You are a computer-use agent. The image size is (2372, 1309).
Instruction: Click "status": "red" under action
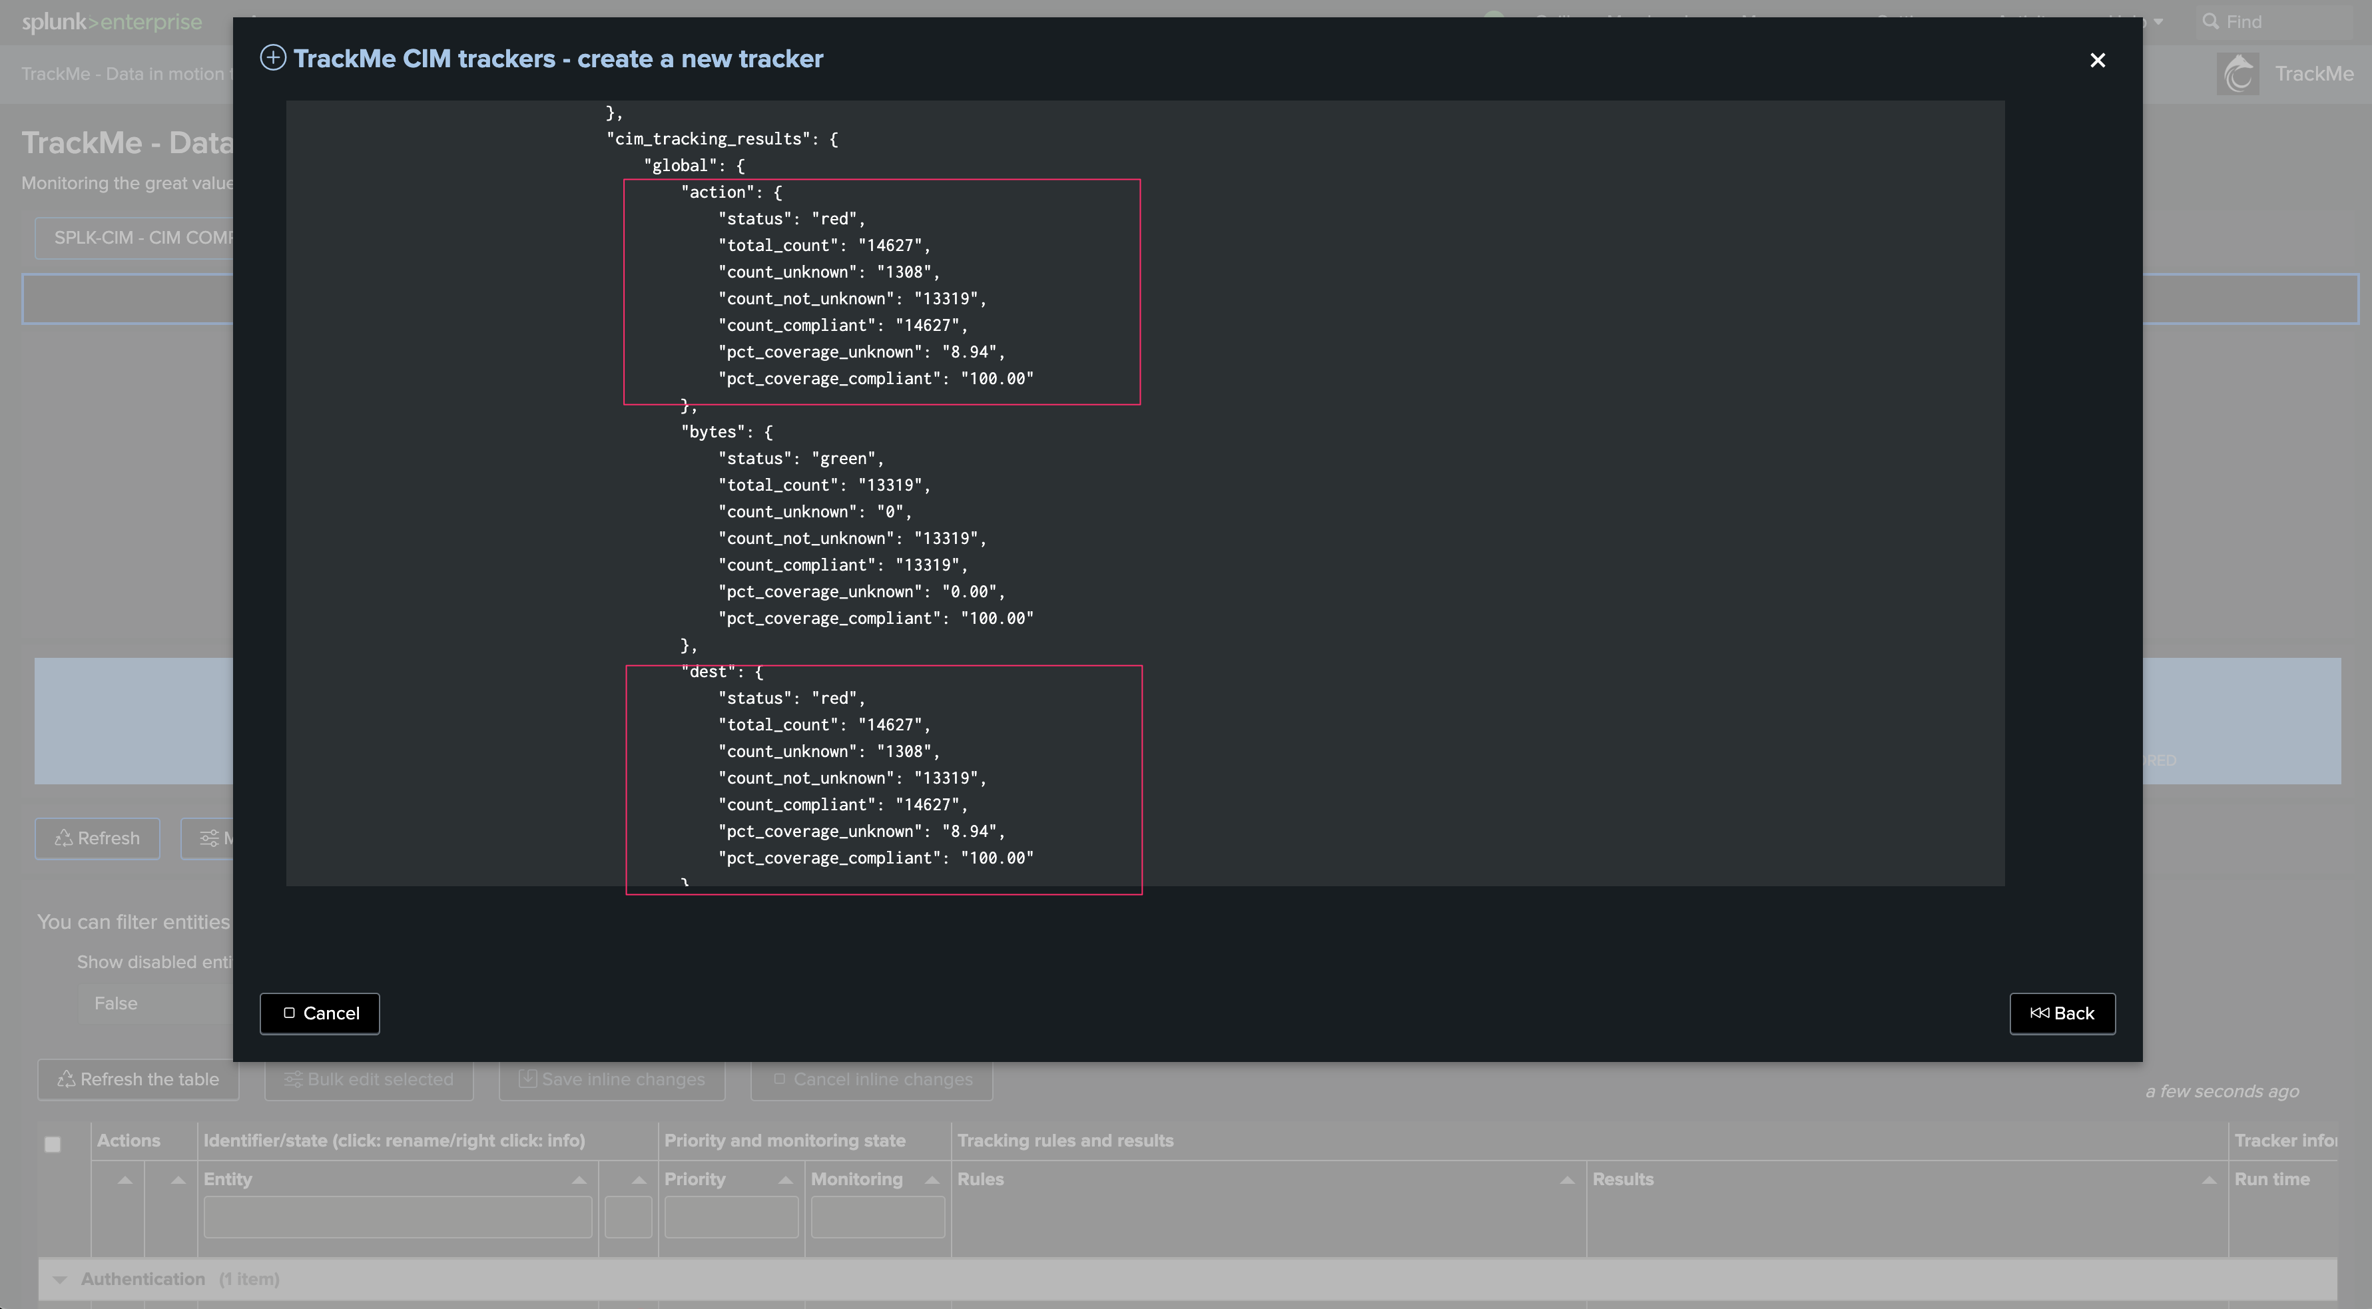point(792,219)
